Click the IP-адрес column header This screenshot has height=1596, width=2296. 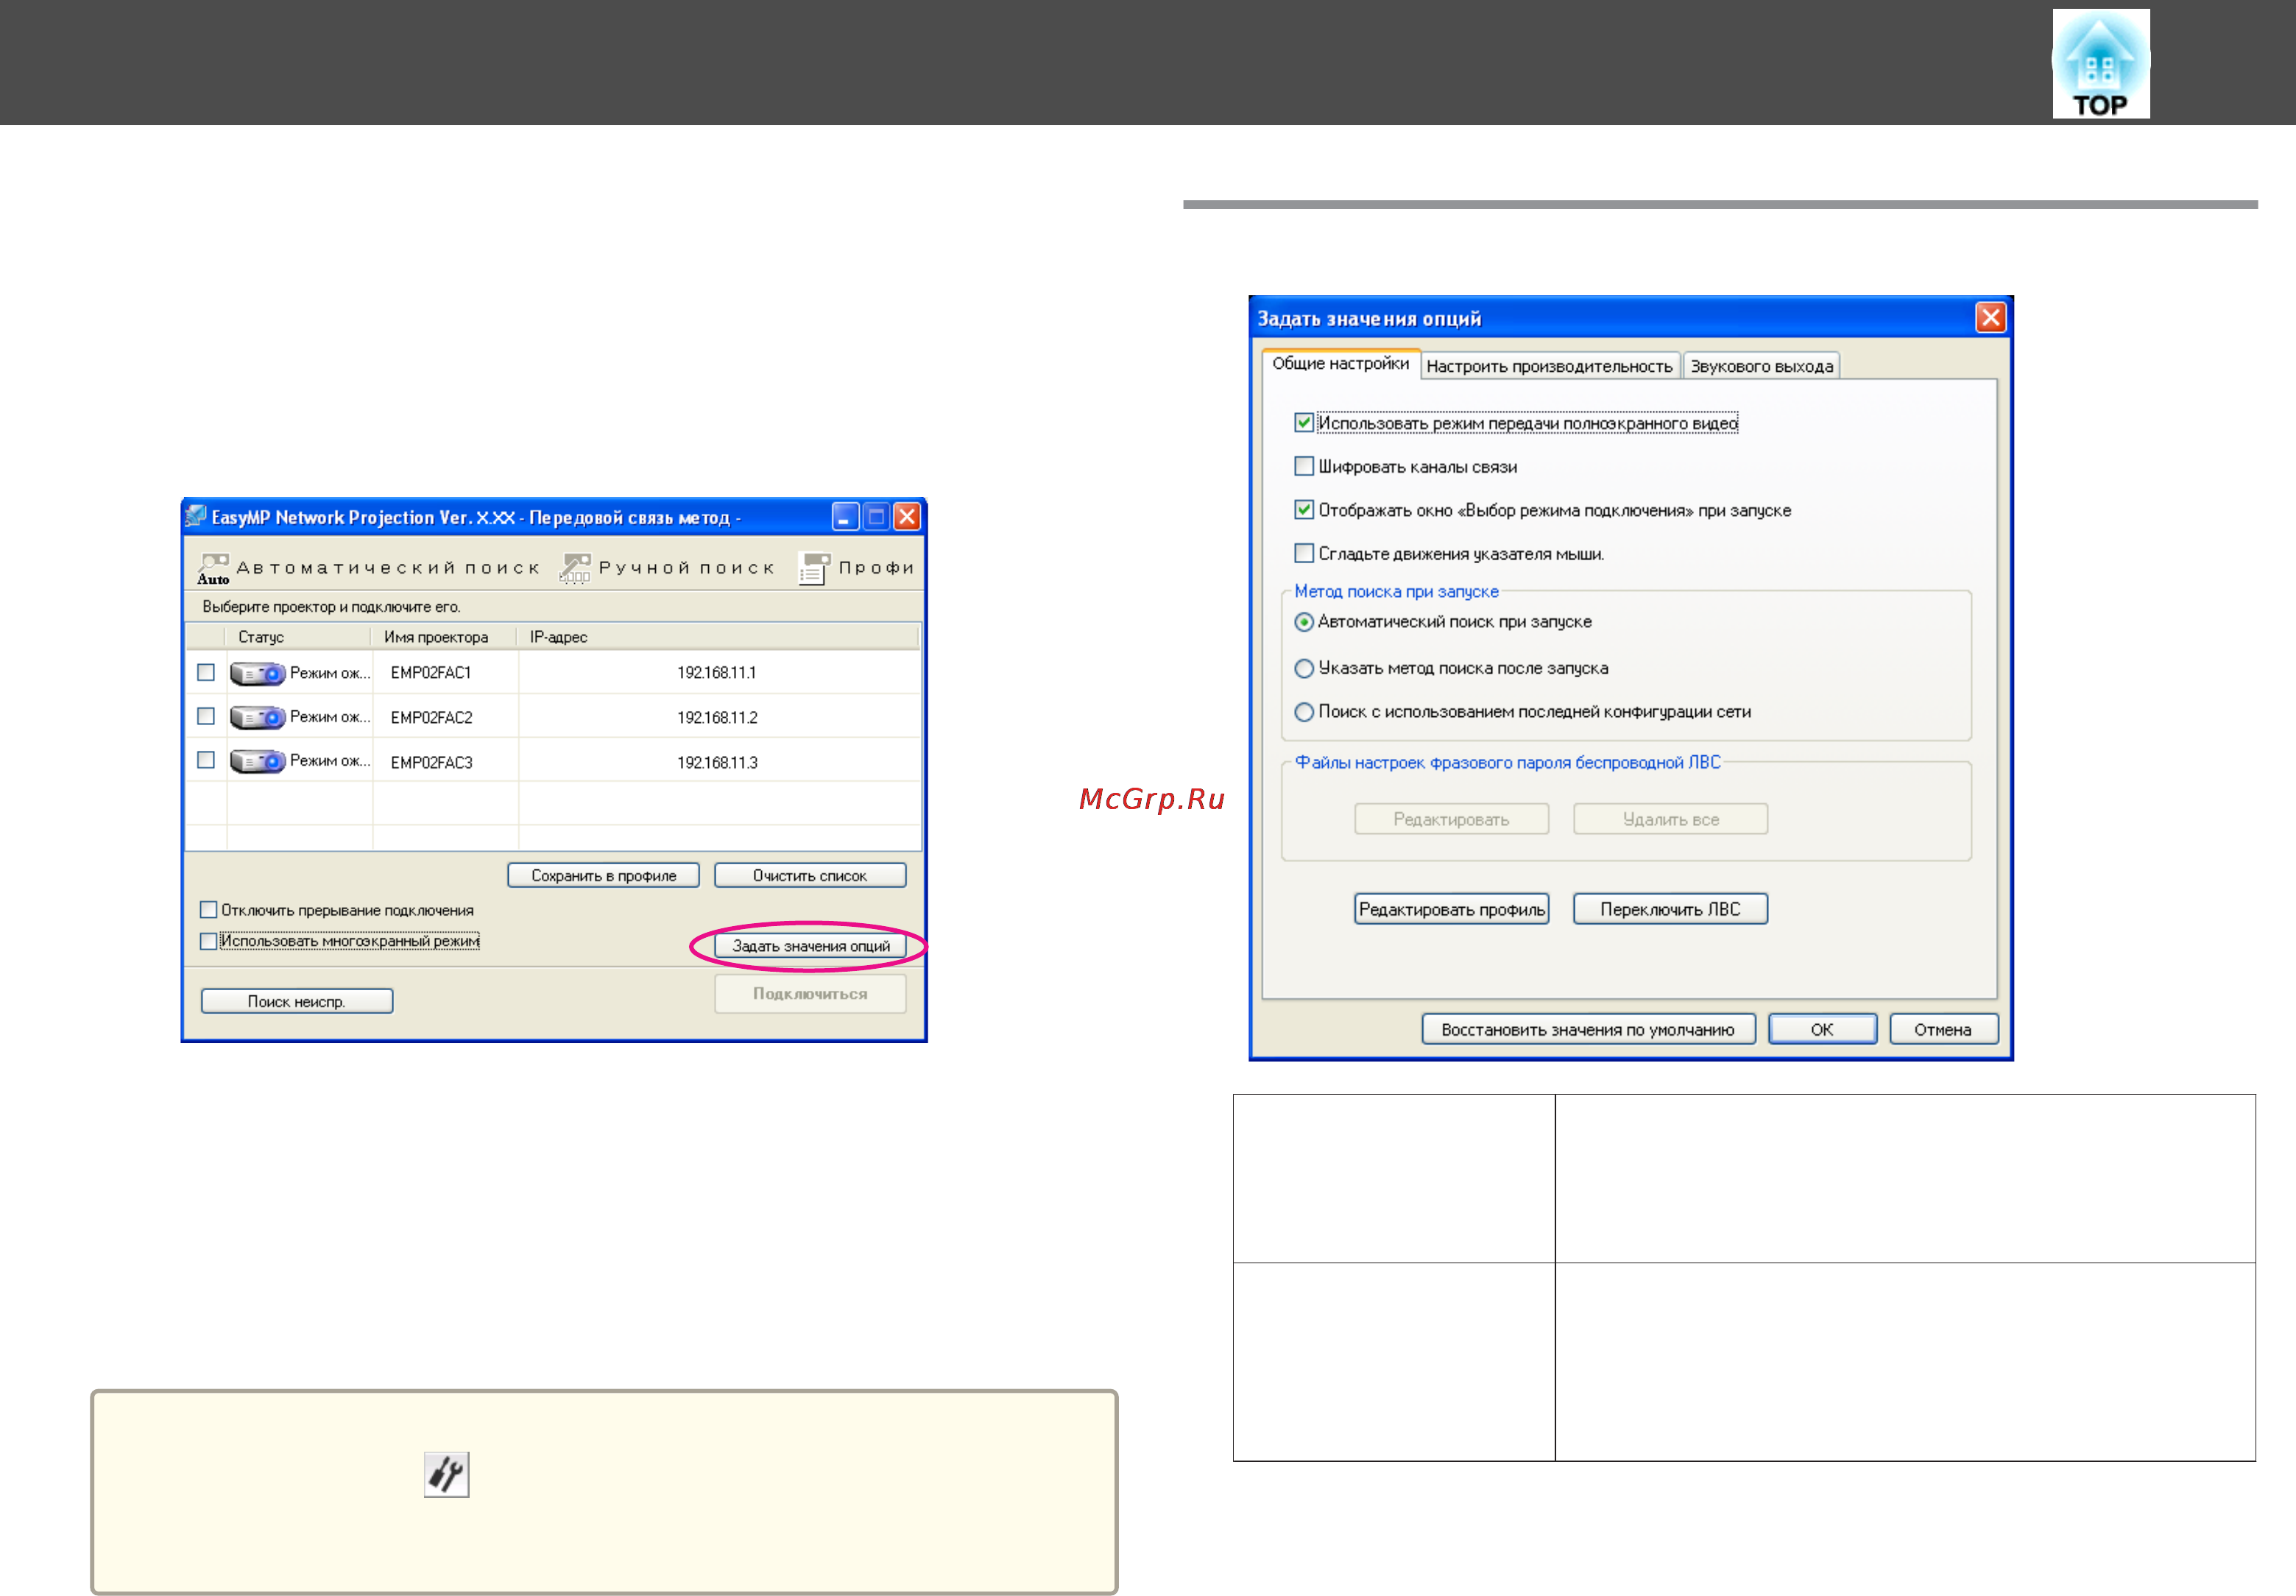click(718, 637)
